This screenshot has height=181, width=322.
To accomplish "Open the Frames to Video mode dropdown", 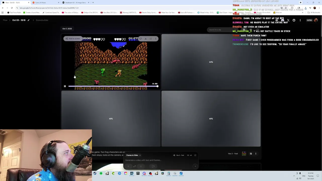I will point(133,155).
